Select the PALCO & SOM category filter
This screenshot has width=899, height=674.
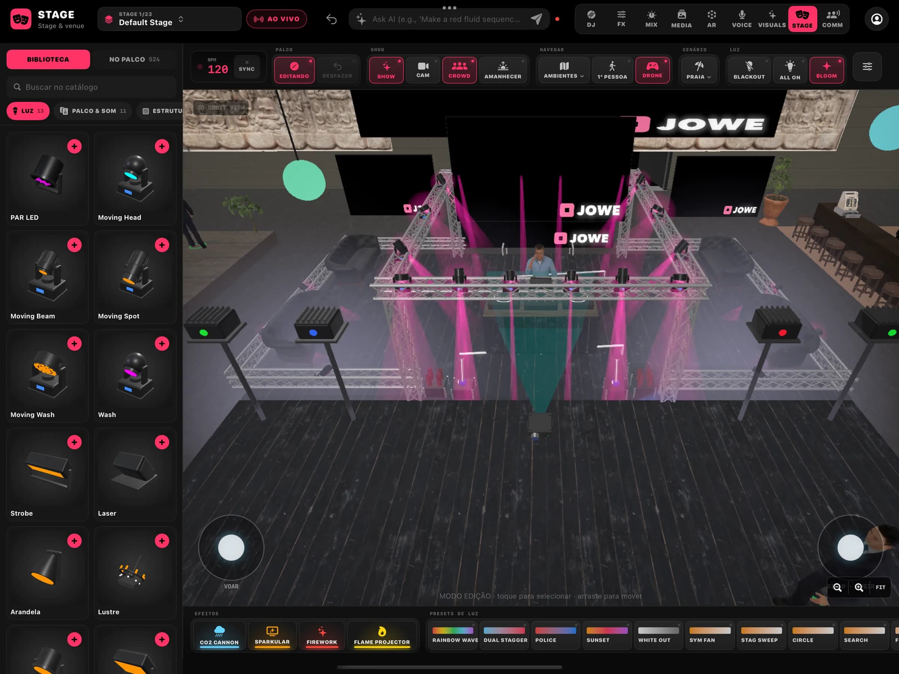(93, 111)
